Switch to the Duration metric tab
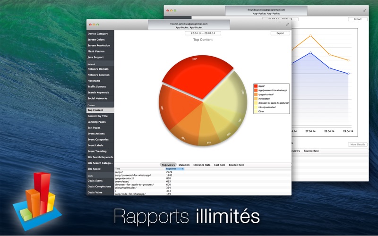 pyautogui.click(x=184, y=165)
